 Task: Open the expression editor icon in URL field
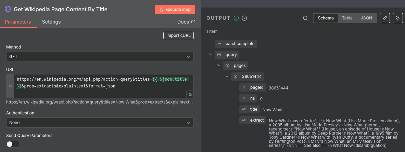[x=190, y=94]
